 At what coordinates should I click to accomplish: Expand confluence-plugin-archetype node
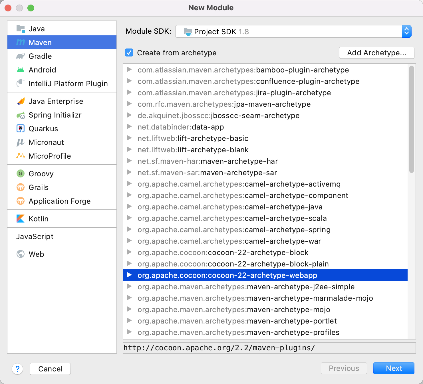point(129,81)
